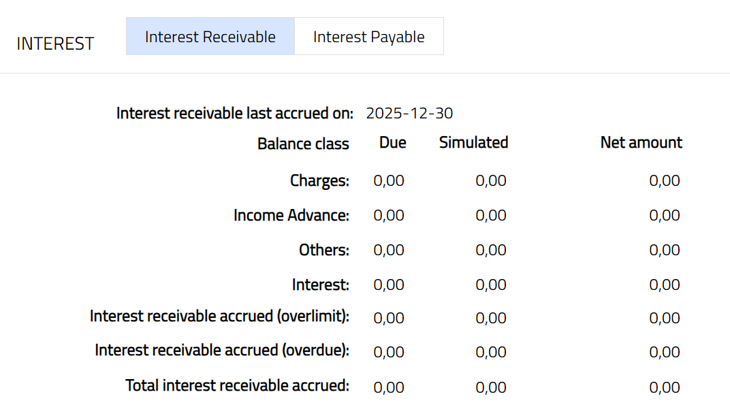Click the Income Advance row label
This screenshot has height=407, width=730.
tap(291, 215)
